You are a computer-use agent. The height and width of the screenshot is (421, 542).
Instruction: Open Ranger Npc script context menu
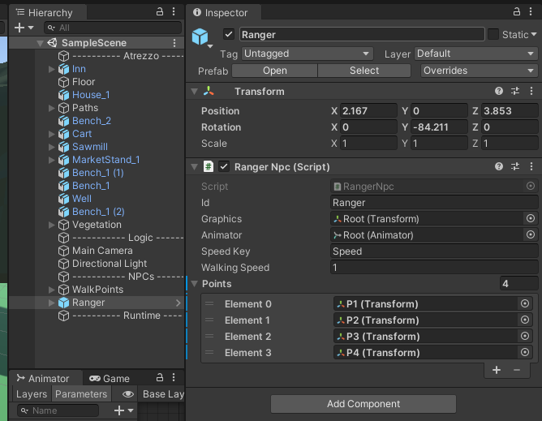tap(531, 166)
